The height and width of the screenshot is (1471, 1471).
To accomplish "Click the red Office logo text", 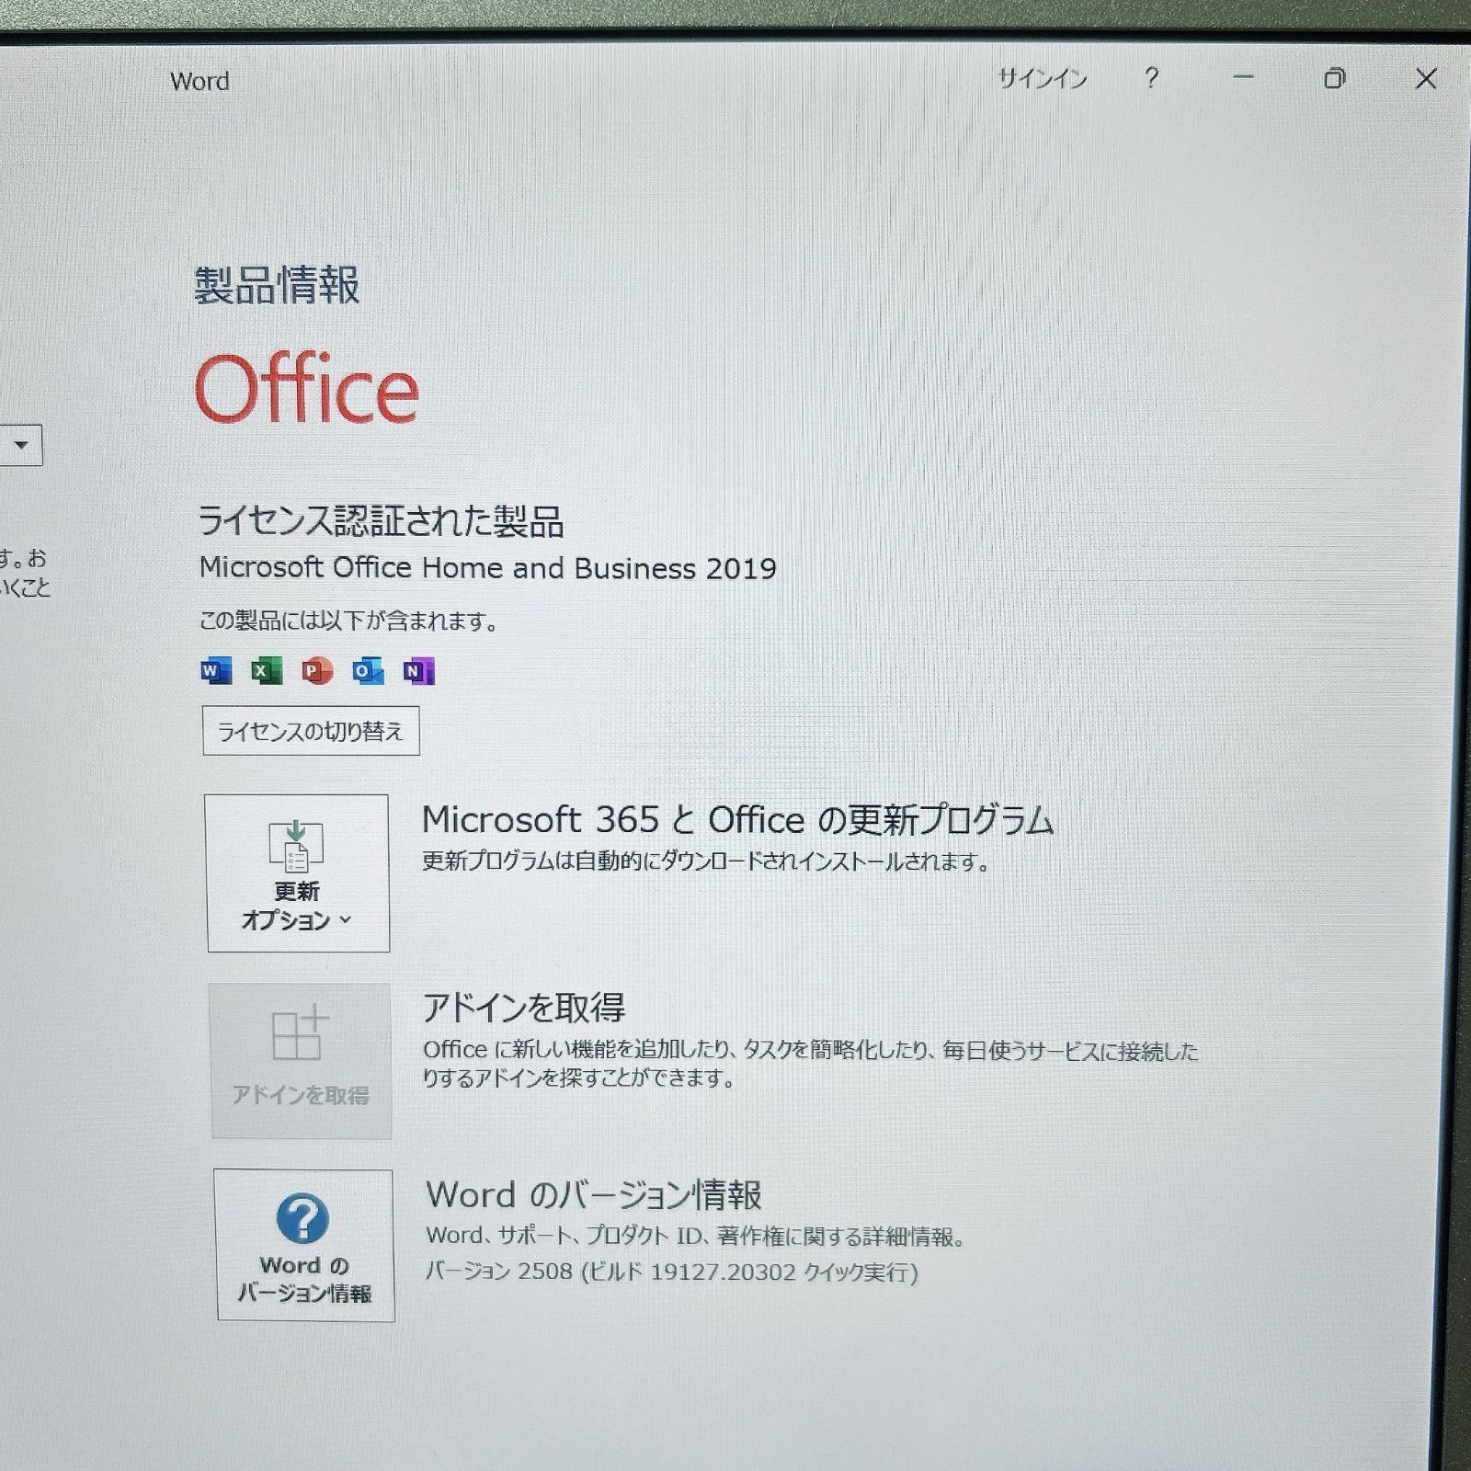I will click(x=307, y=390).
